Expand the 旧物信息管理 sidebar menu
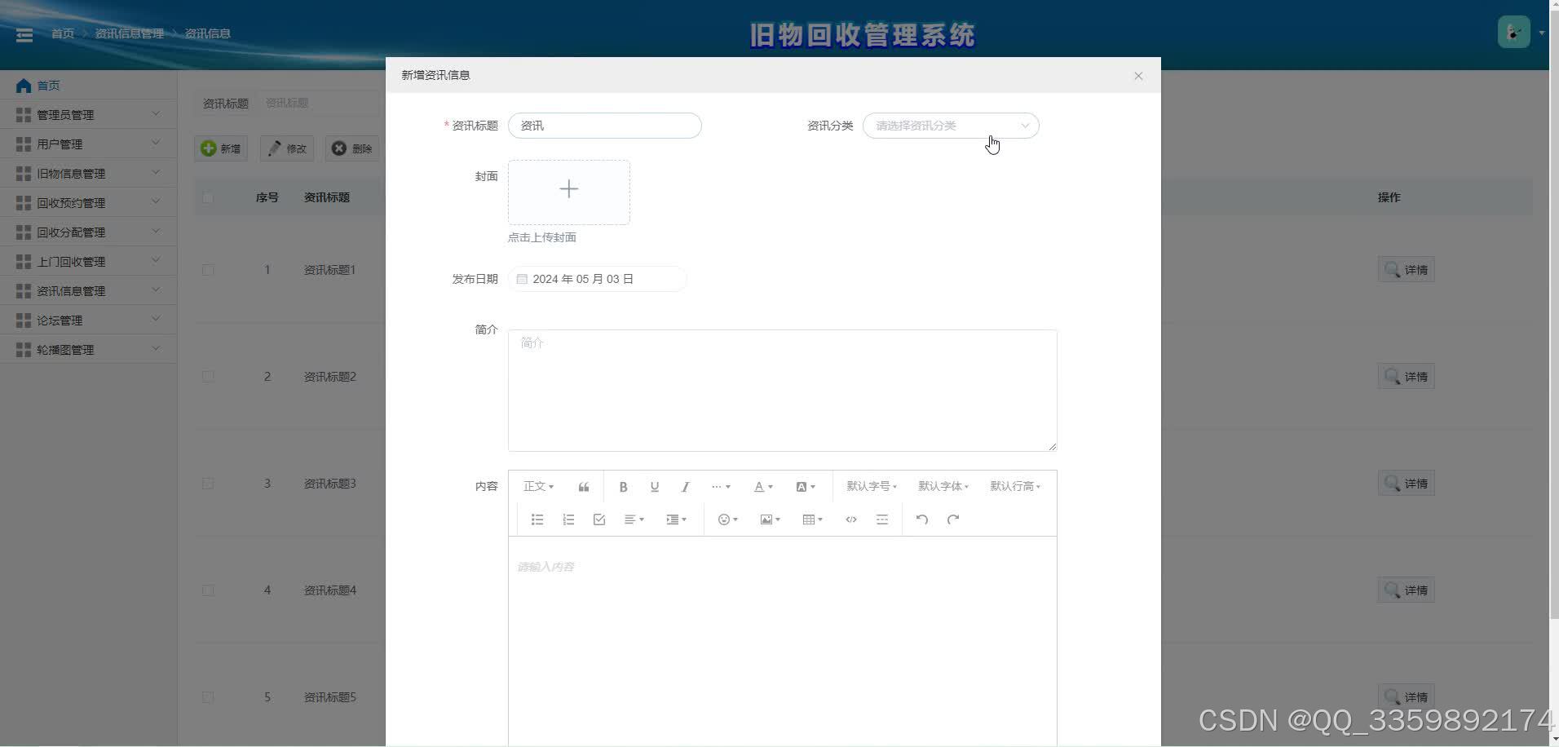Image resolution: width=1559 pixels, height=747 pixels. coord(88,174)
